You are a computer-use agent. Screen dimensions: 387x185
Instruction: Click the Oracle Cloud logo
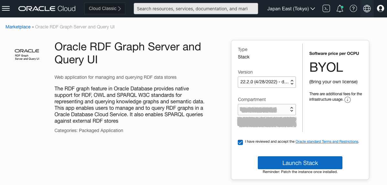coord(47,9)
